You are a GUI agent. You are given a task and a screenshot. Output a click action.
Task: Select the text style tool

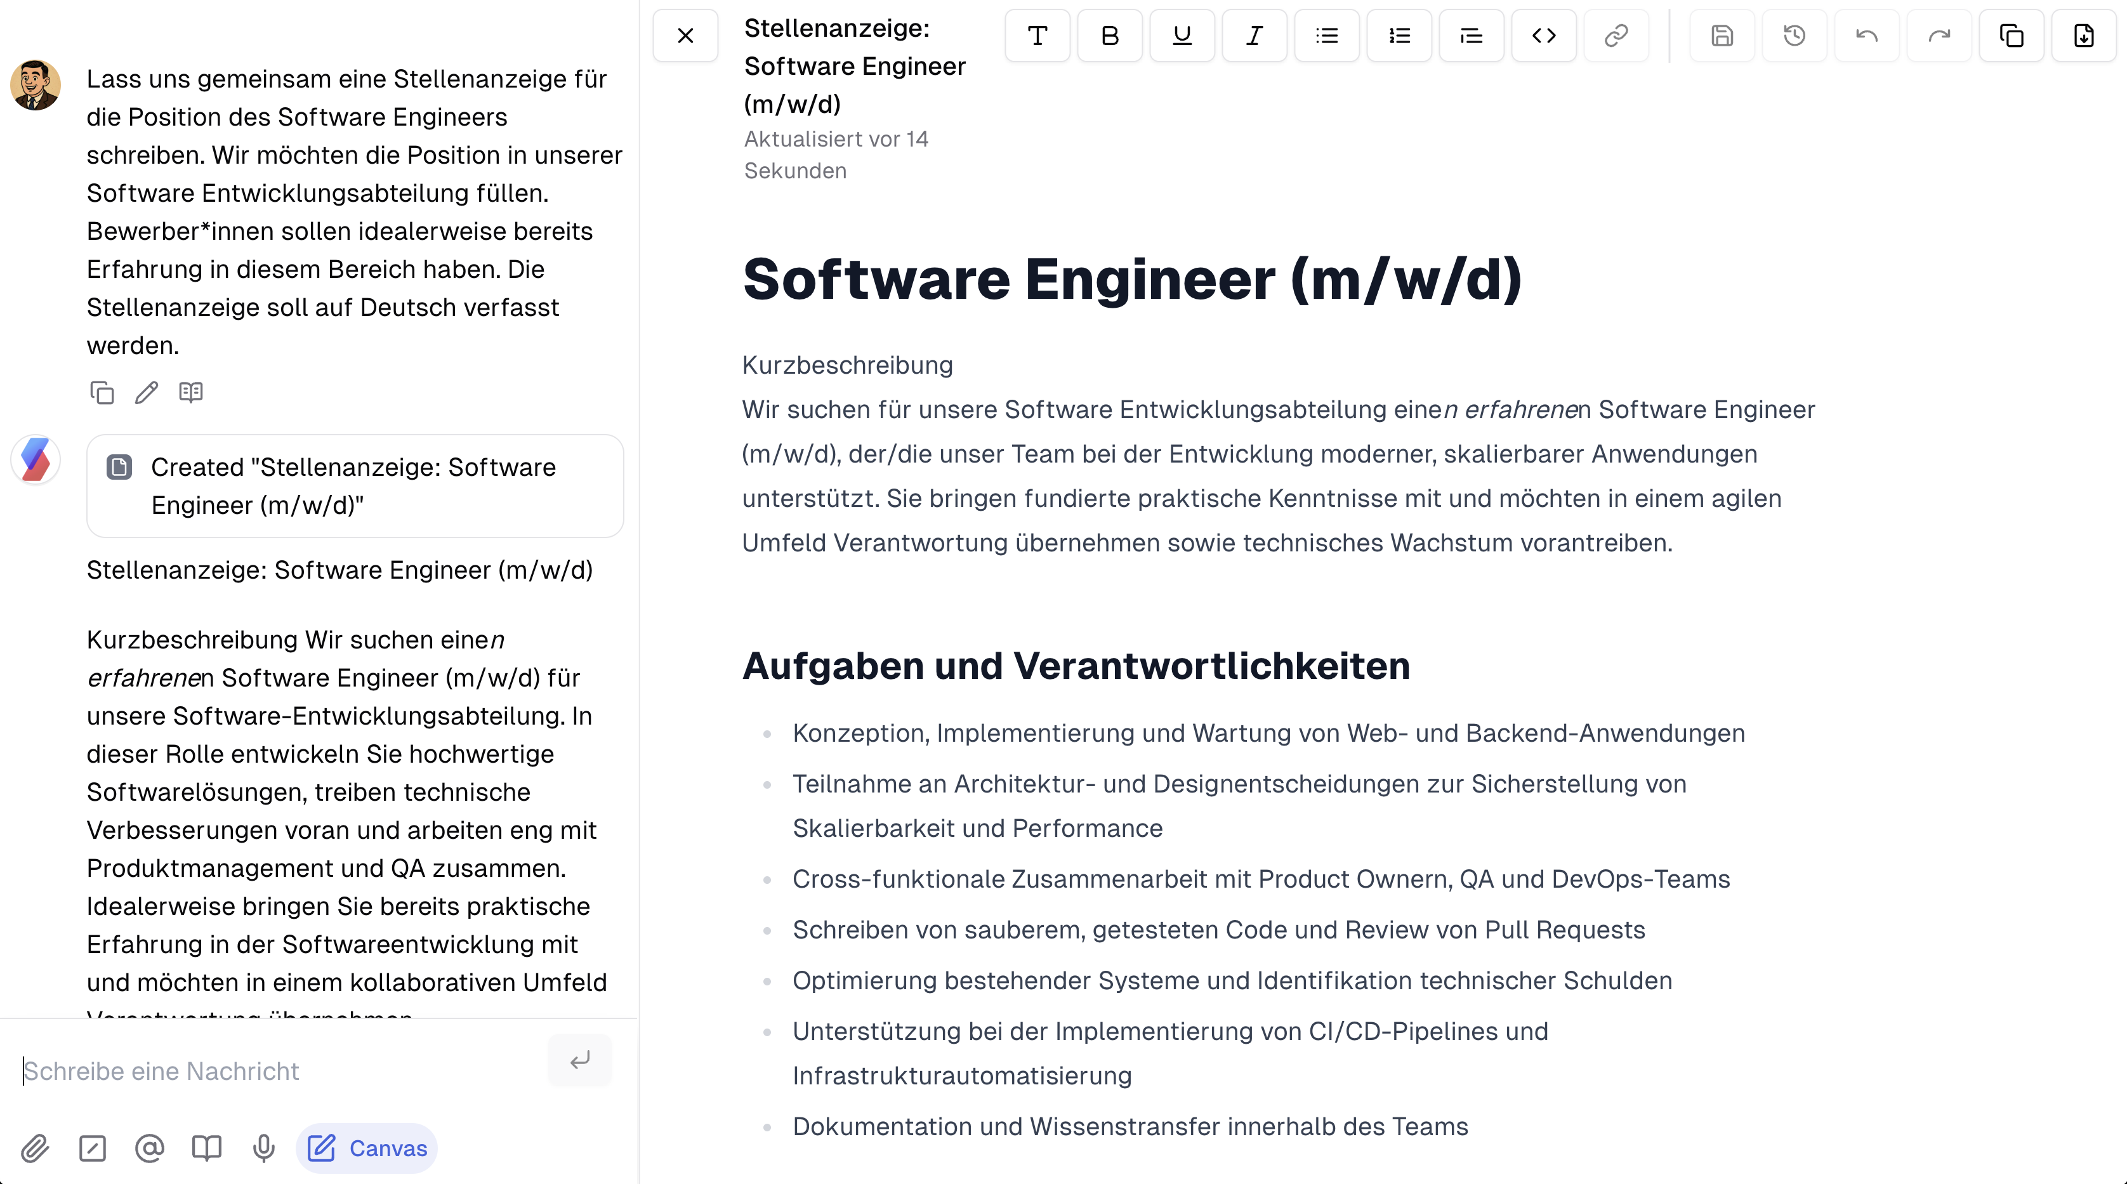pos(1038,36)
